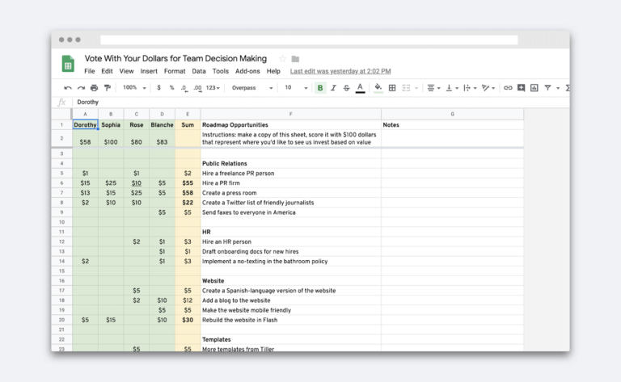Open the vertical align dropdown
This screenshot has width=621, height=382.
(x=452, y=88)
